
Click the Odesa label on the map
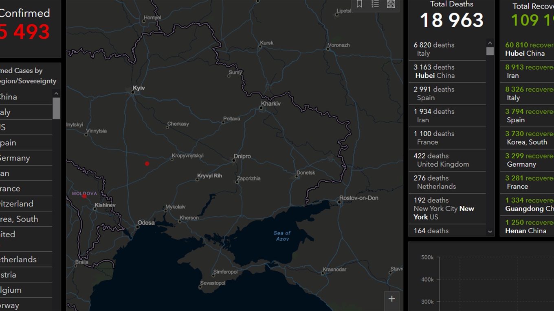[146, 222]
